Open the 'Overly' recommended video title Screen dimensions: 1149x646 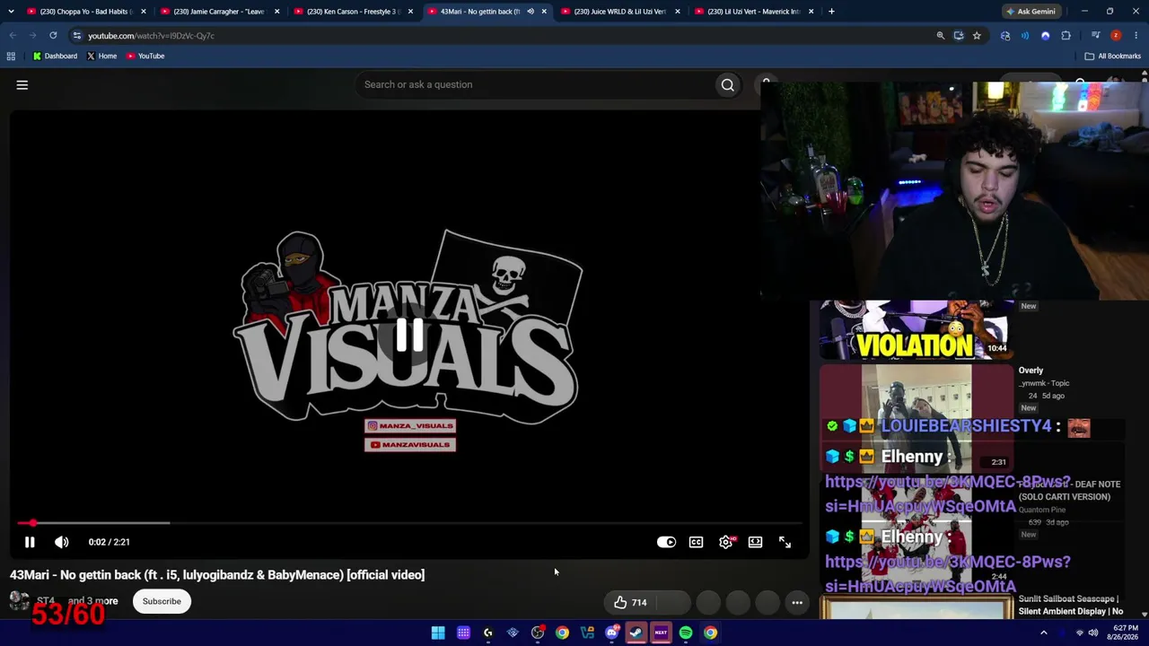point(1031,371)
